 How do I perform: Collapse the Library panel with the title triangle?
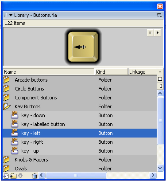11,15
